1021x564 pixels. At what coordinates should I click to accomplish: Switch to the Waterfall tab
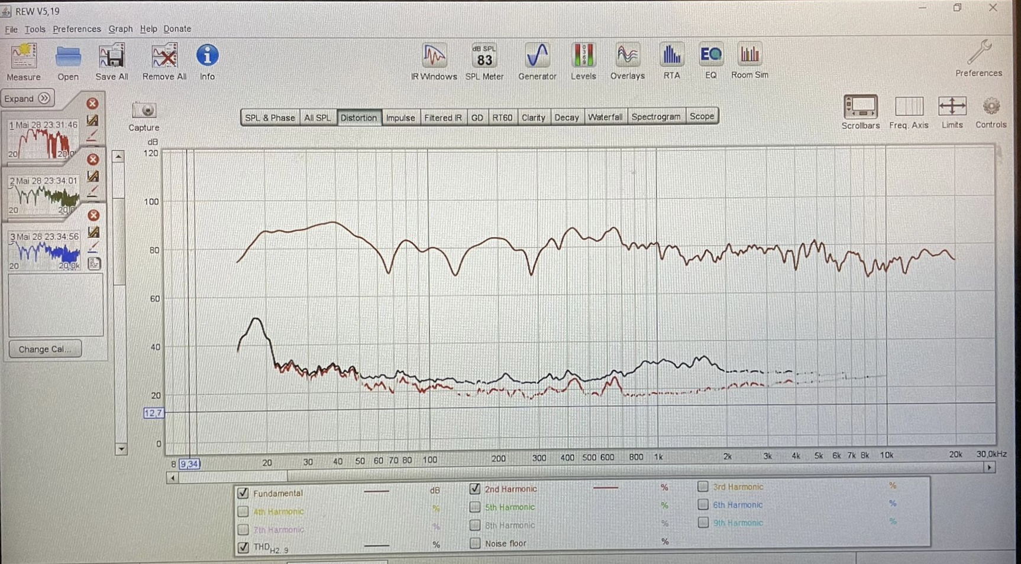click(605, 117)
